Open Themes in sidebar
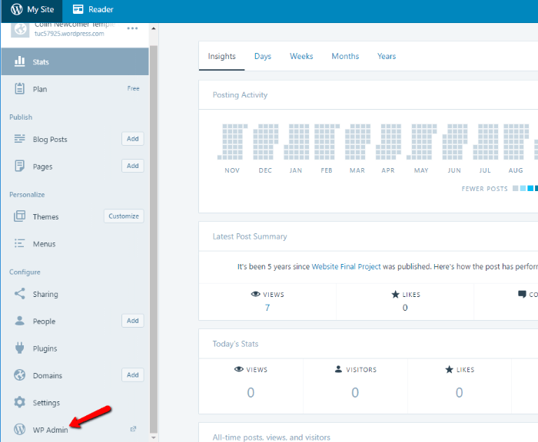Image resolution: width=538 pixels, height=442 pixels. tap(45, 216)
